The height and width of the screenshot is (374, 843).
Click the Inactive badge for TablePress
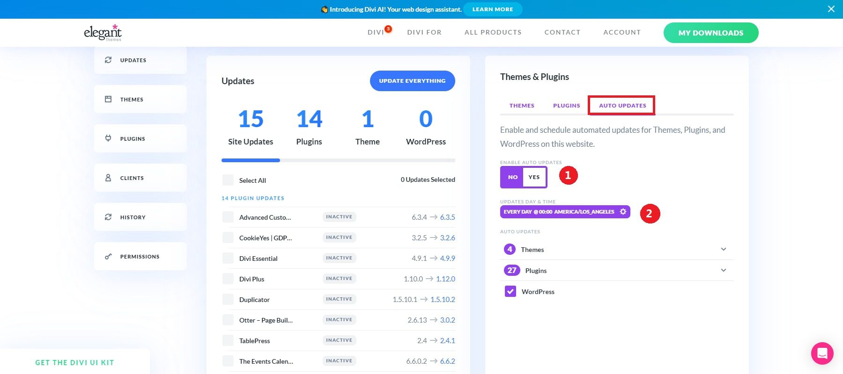(x=339, y=340)
